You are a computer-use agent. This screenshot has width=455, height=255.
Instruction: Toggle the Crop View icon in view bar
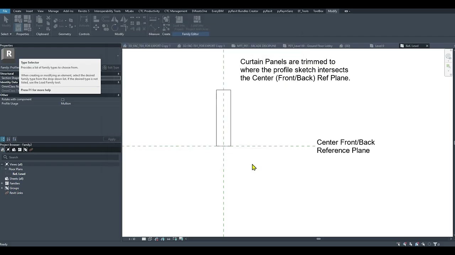[x=157, y=239]
